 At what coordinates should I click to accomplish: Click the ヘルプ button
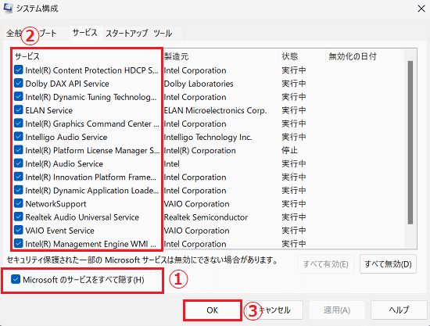[399, 310]
